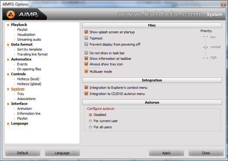Viewport: 228px width, 161px height.
Task: Click the Language button at bottom
Action: pyautogui.click(x=62, y=153)
